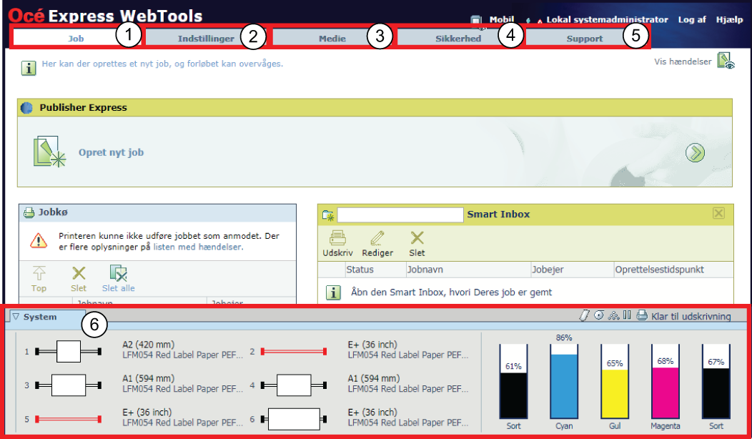Viewport: 752px width, 439px height.
Task: Click the roll 6 media icon
Action: click(x=294, y=419)
